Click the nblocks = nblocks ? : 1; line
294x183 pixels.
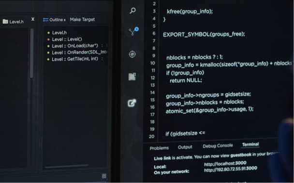(x=194, y=57)
